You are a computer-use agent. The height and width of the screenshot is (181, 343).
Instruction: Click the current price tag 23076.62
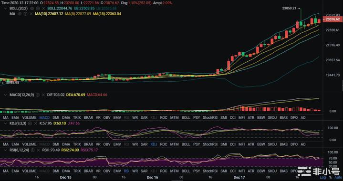point(333,19)
